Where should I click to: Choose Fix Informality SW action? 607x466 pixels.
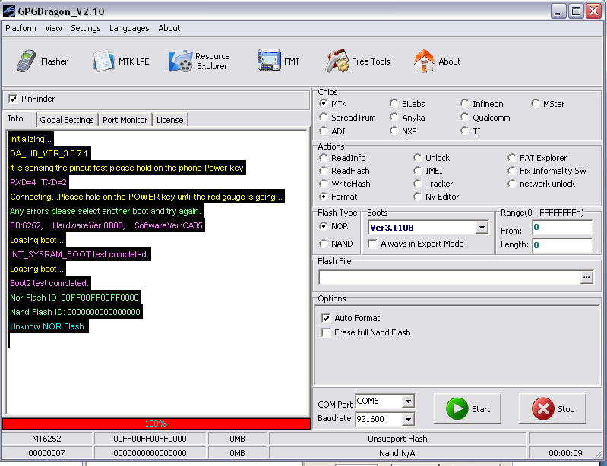[512, 171]
